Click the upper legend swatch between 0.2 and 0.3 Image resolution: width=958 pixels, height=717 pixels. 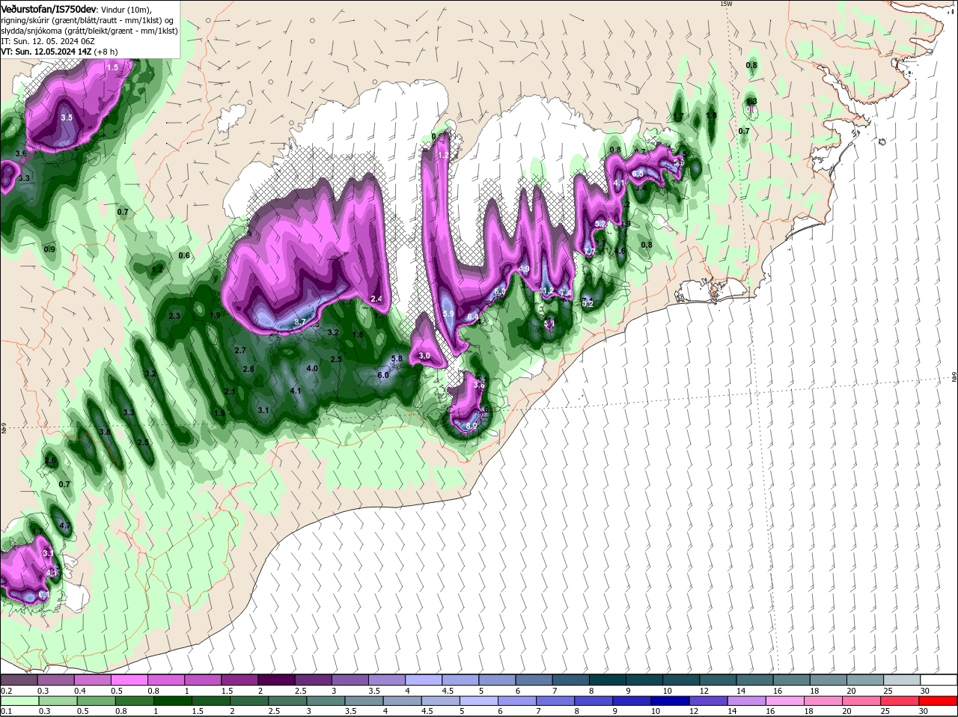pos(20,680)
